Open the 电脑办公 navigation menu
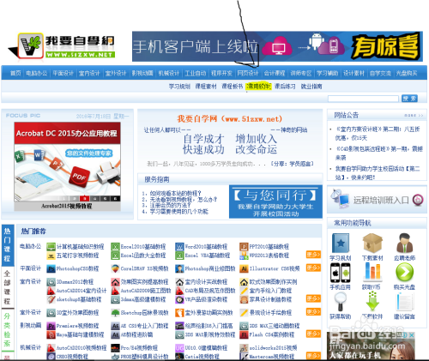This screenshot has height=361, width=429. tap(37, 74)
